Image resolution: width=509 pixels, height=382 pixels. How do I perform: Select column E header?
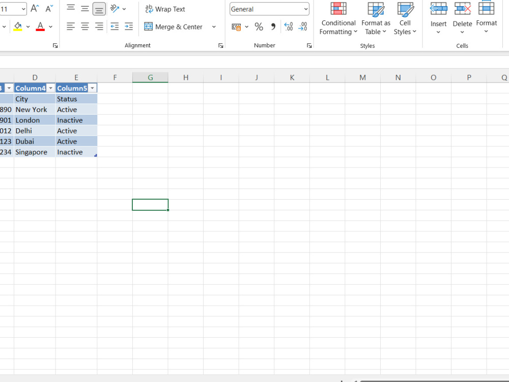pos(76,77)
